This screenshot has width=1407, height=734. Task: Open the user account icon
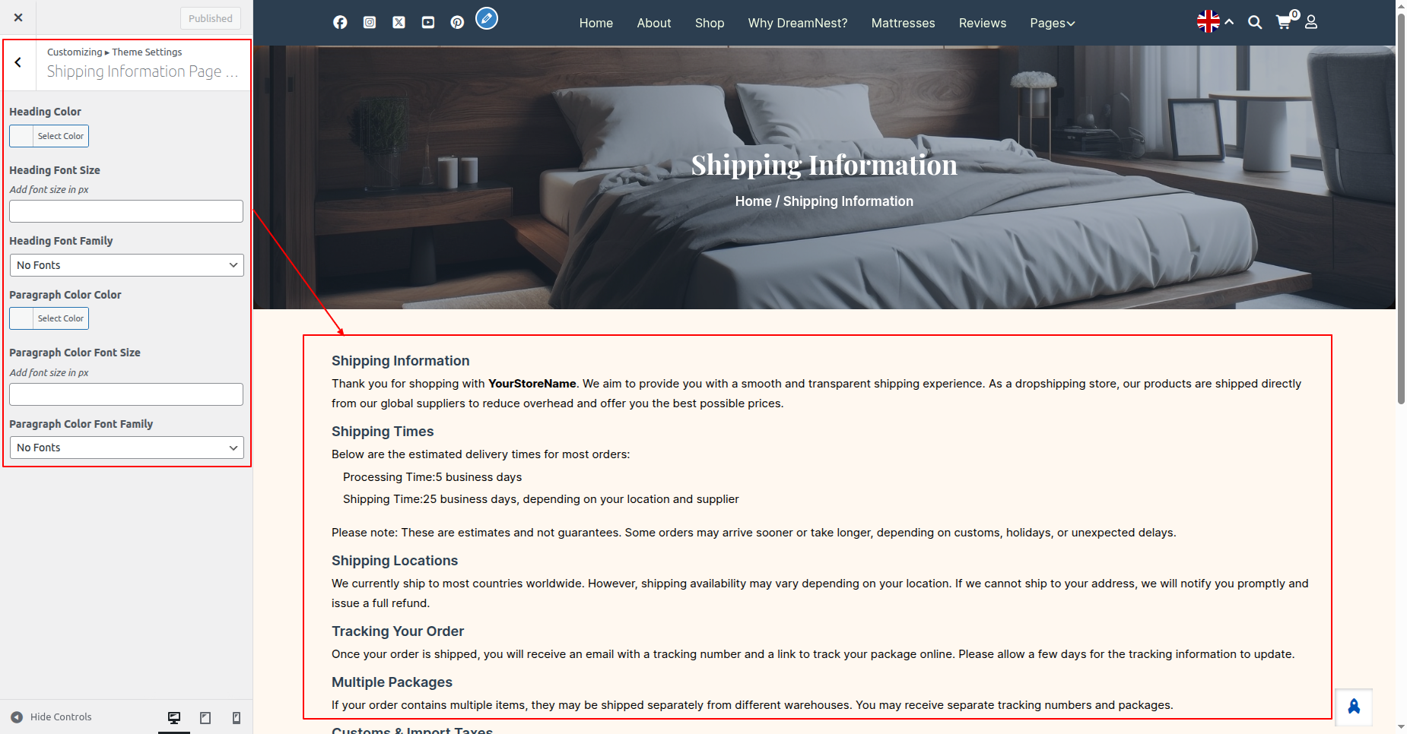pyautogui.click(x=1311, y=23)
